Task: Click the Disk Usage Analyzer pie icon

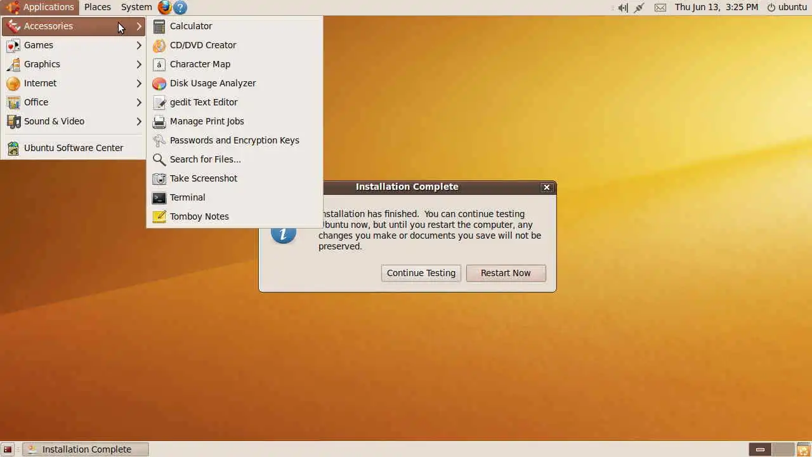Action: (x=159, y=83)
